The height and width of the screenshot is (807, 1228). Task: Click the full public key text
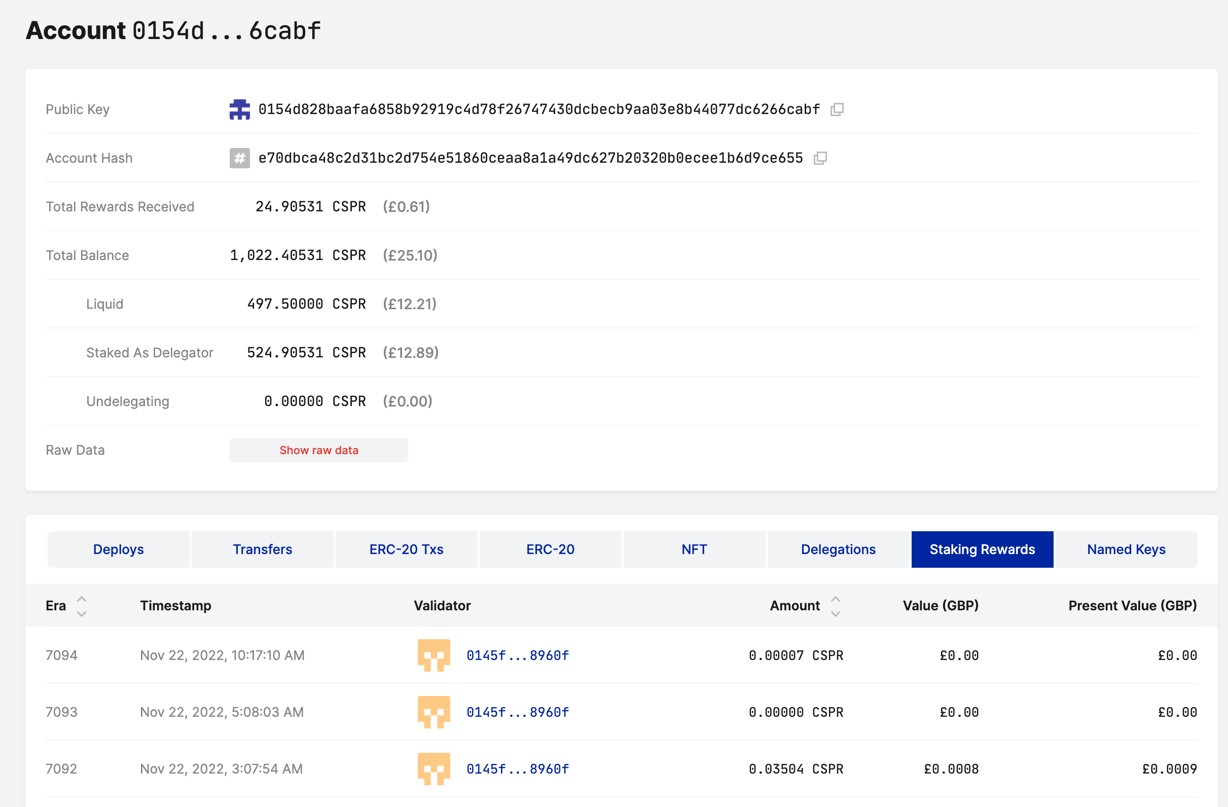(x=538, y=109)
